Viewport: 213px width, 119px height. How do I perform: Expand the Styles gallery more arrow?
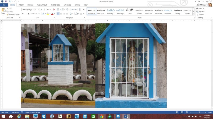[x=193, y=13]
